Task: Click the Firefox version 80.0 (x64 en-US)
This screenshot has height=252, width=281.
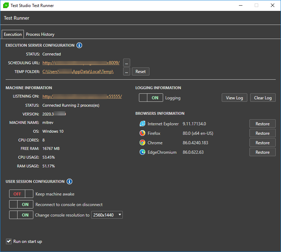Action: pyautogui.click(x=198, y=133)
